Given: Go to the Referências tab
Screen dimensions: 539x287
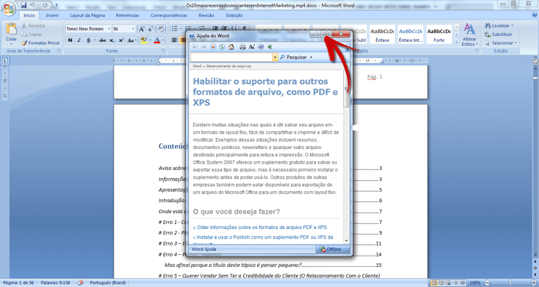Looking at the screenshot, I should click(127, 15).
